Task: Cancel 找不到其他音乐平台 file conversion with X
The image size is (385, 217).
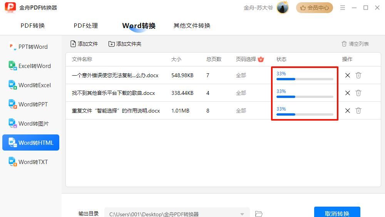Action: point(347,93)
